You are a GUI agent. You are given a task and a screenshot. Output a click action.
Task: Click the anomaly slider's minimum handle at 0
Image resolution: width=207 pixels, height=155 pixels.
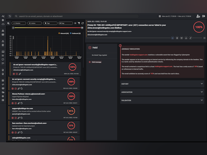(x=13, y=28)
